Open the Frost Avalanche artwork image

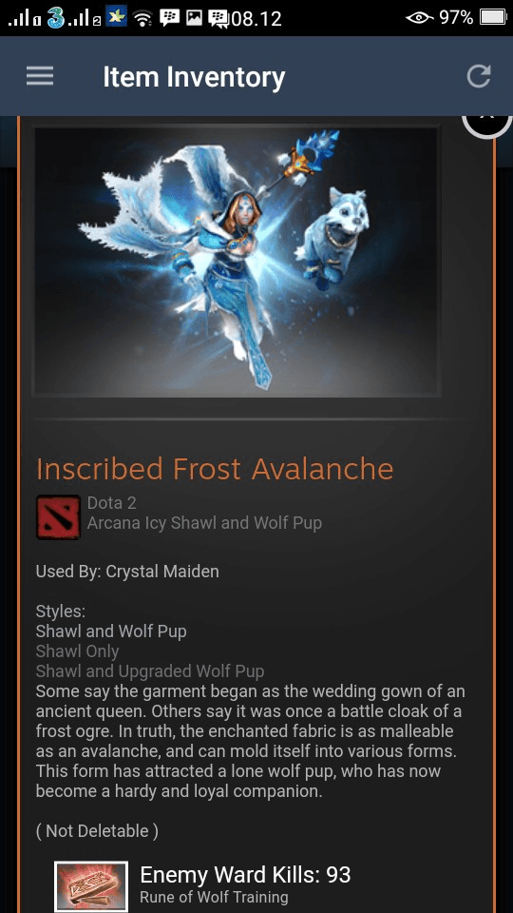pos(237,261)
